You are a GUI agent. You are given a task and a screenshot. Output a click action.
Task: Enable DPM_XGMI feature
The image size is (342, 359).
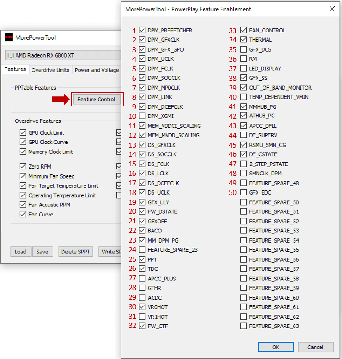click(142, 116)
